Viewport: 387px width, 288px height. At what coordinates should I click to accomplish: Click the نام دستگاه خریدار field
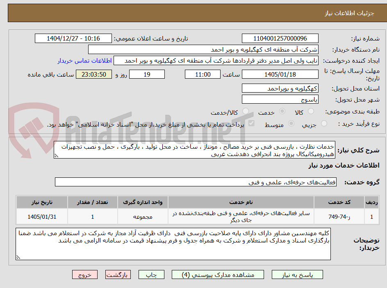(203, 50)
